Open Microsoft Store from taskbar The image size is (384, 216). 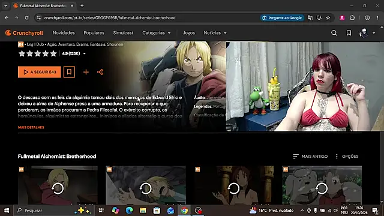[157, 211]
